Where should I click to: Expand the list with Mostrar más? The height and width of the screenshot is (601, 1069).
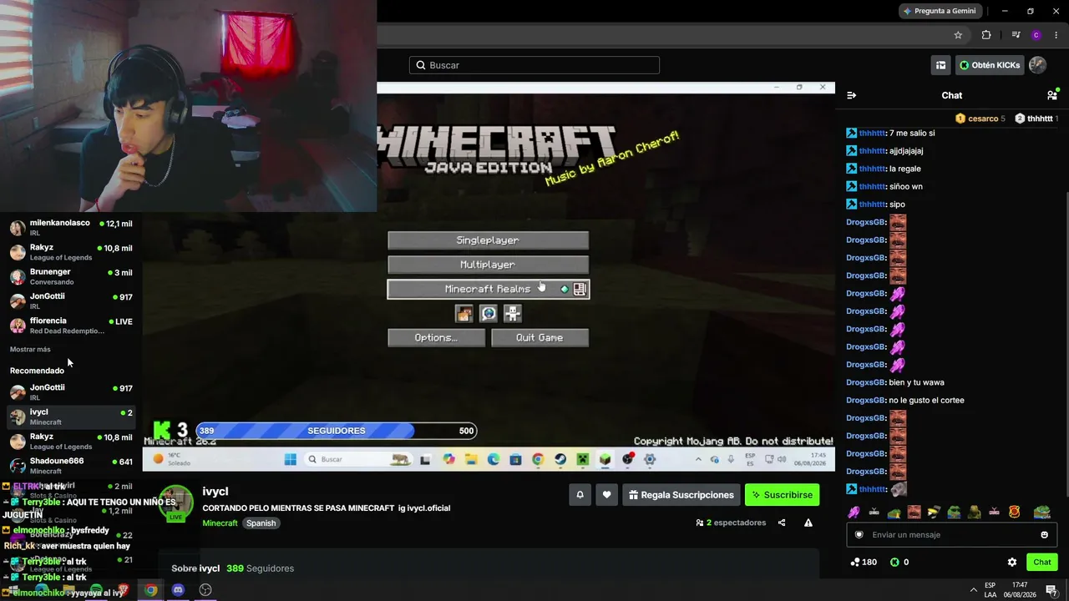(x=30, y=349)
